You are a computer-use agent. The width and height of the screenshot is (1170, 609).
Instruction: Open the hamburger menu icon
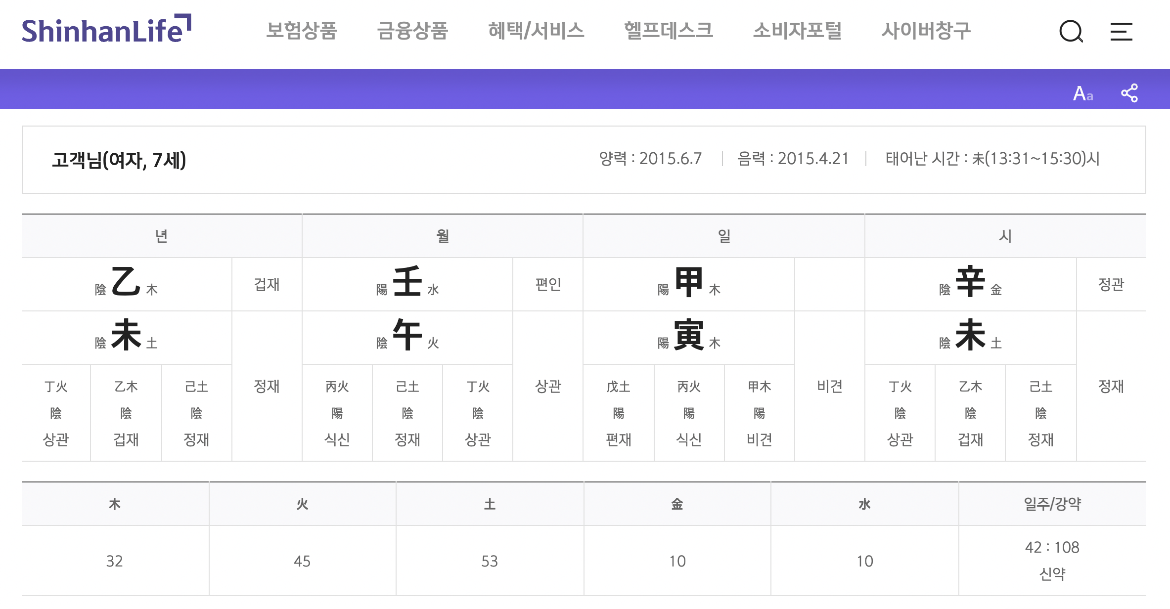[1121, 32]
